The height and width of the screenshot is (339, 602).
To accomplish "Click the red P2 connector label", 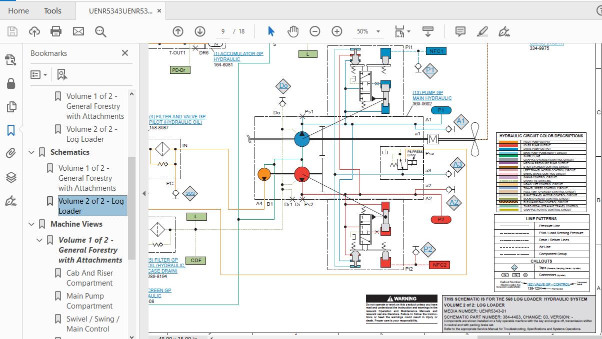I will click(x=441, y=220).
